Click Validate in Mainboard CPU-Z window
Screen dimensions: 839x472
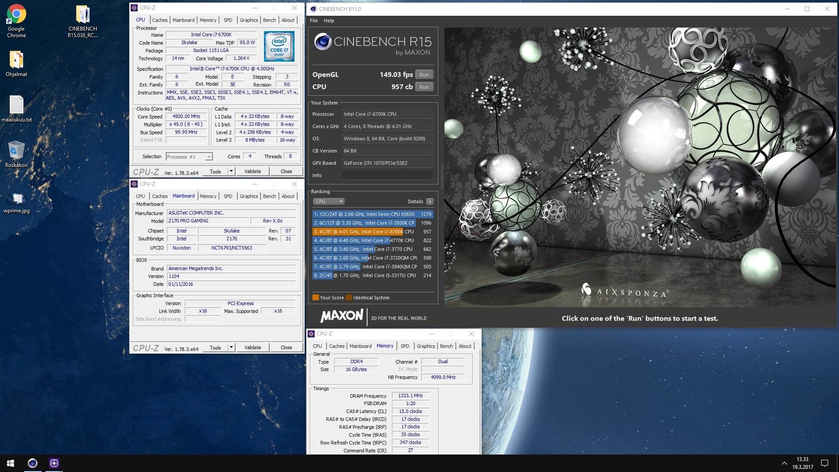[253, 348]
